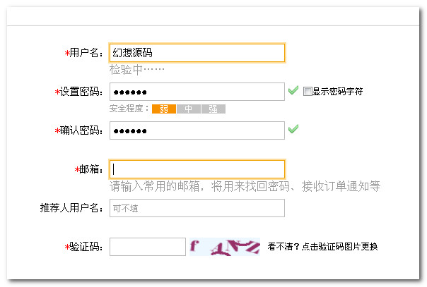Click the green checkmark beside the confirm-password field
The height and width of the screenshot is (287, 427).
click(x=293, y=129)
